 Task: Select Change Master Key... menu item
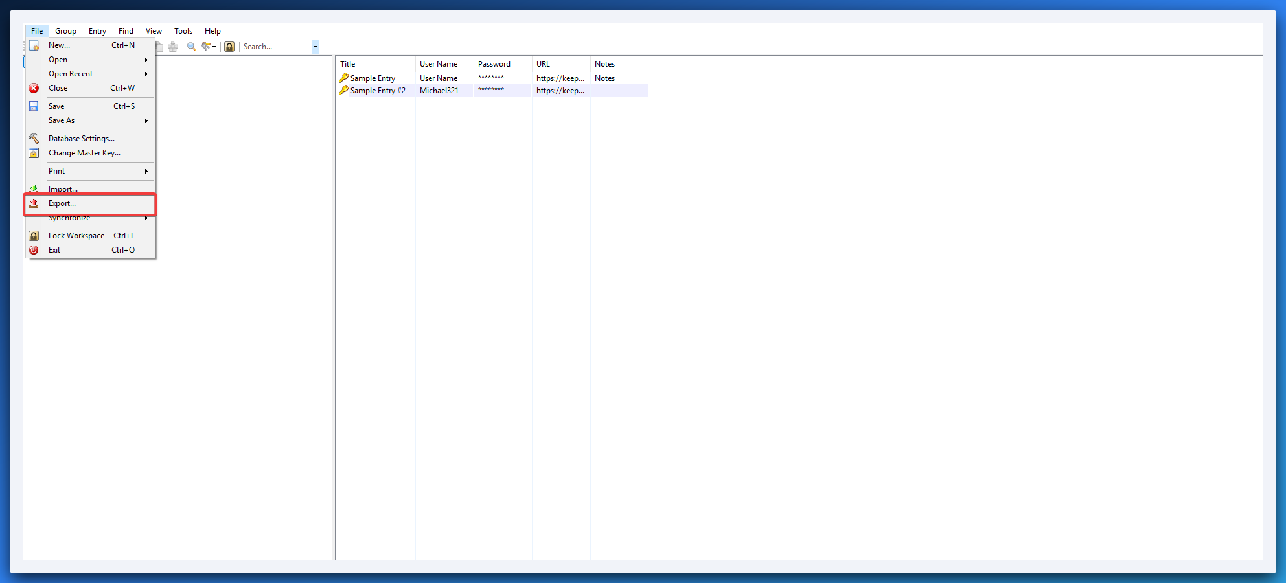[84, 153]
